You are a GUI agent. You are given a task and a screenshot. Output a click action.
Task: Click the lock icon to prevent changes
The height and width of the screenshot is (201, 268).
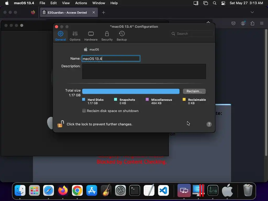click(x=61, y=124)
